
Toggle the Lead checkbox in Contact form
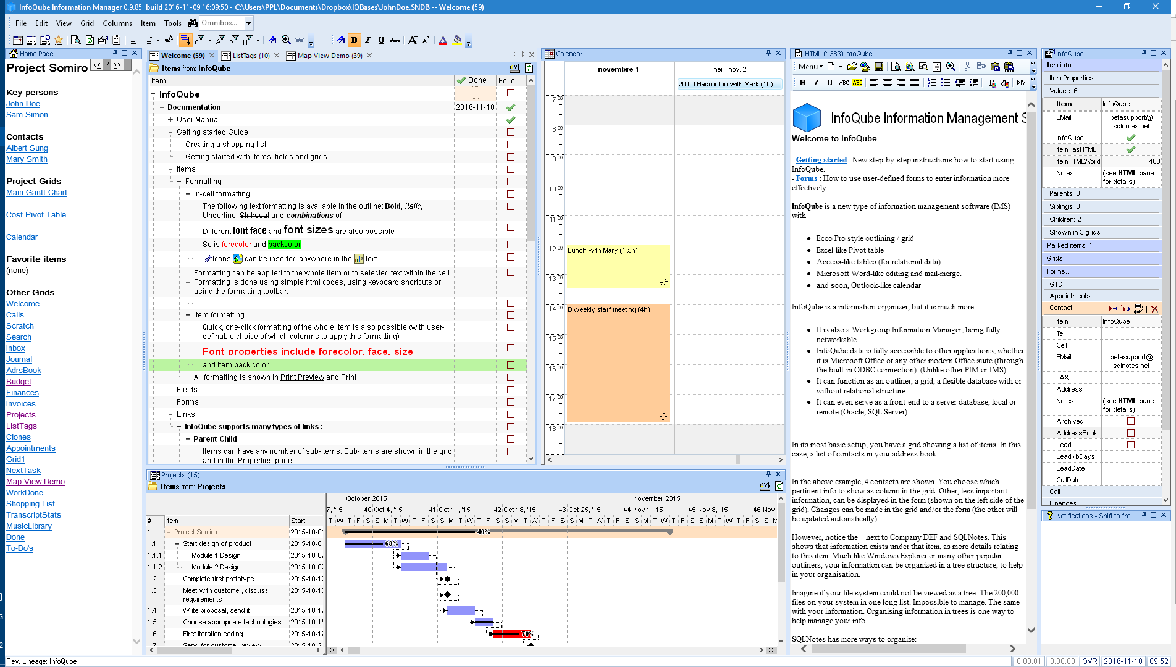pos(1131,445)
